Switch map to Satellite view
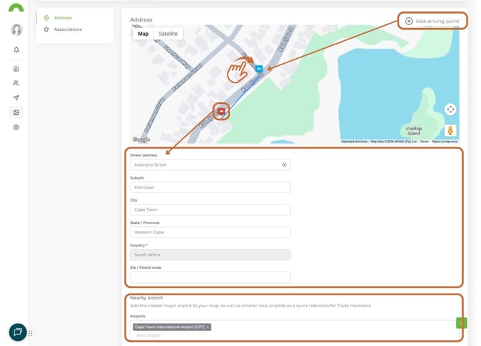 168,34
